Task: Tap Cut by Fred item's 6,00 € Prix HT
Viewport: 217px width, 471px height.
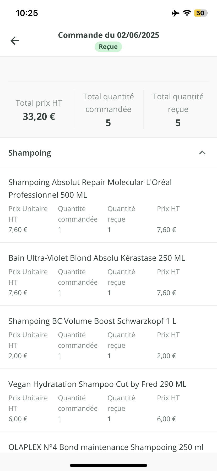Action: (166, 419)
